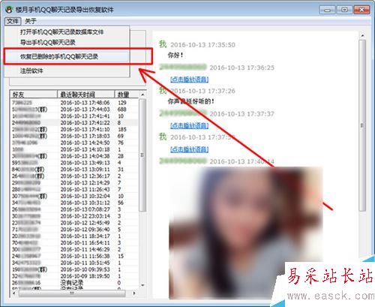Click friend list scroll-up arrow
Image resolution: width=375 pixels, height=307 pixels.
[142, 95]
